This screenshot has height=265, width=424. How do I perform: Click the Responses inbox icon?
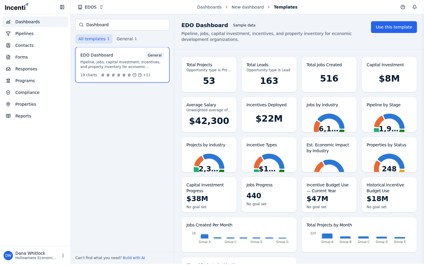point(8,69)
